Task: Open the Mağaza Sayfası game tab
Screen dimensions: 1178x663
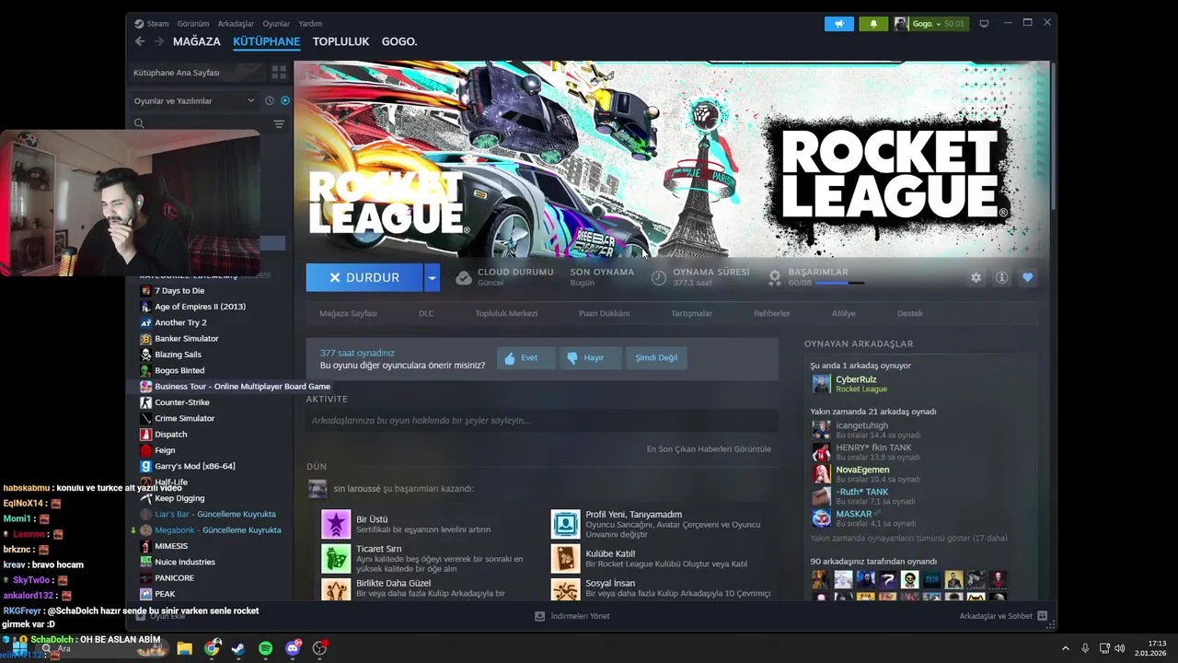Action: pos(348,313)
